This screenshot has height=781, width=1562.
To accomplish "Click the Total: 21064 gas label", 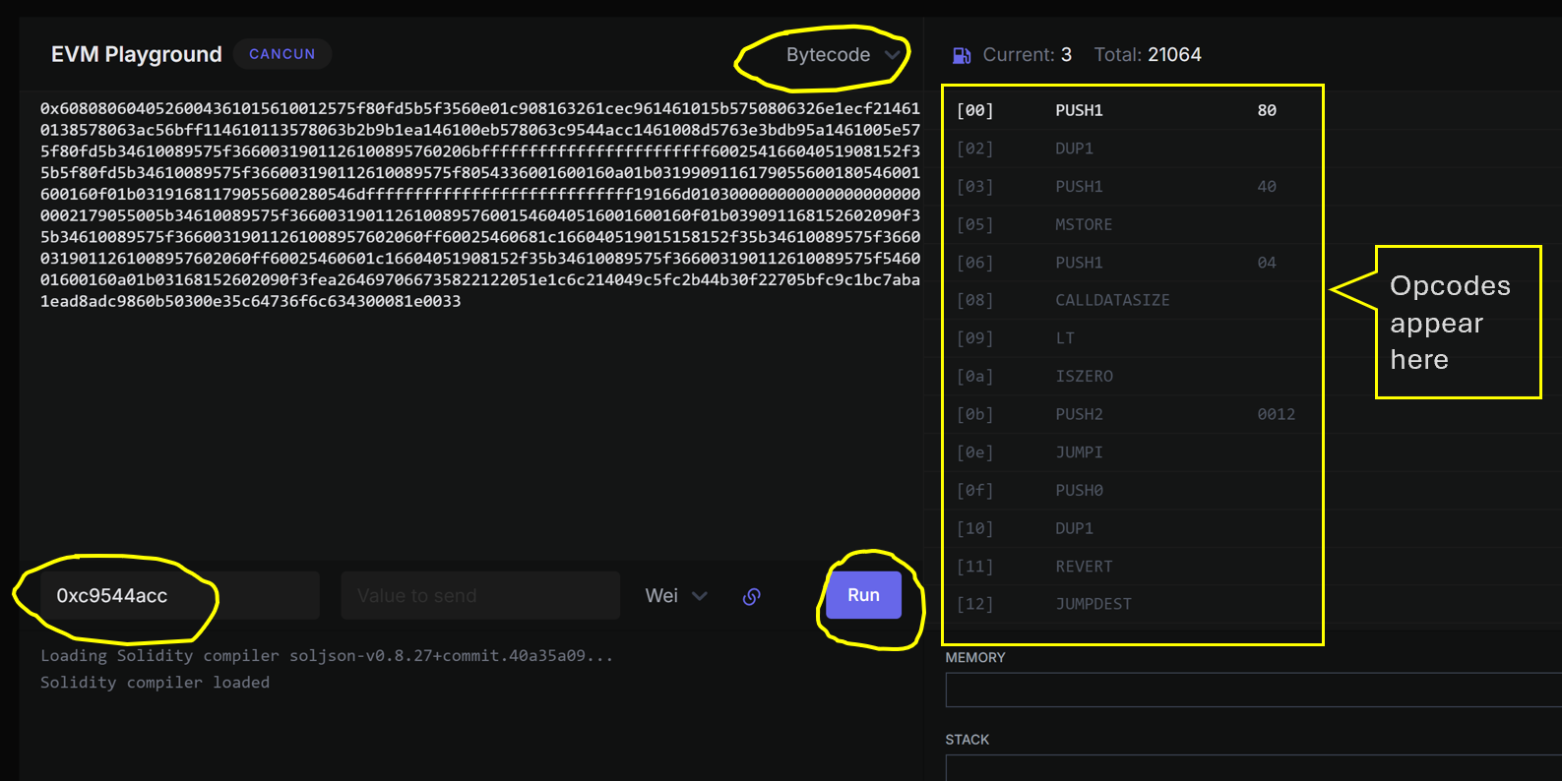I will pyautogui.click(x=1148, y=55).
